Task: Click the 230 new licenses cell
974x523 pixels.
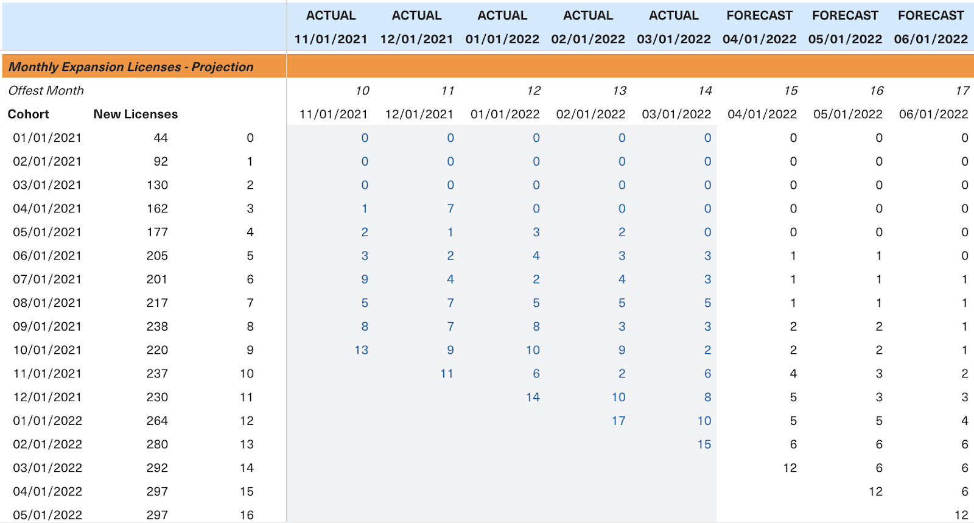Action: [157, 398]
